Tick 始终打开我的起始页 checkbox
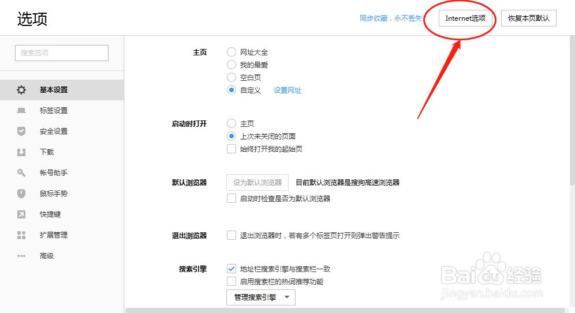The image size is (575, 313). pyautogui.click(x=232, y=149)
